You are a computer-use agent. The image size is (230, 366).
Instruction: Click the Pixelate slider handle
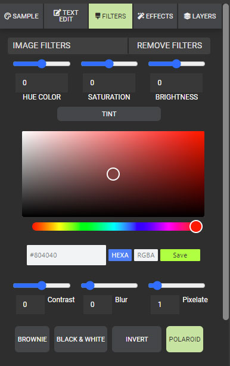tap(157, 286)
